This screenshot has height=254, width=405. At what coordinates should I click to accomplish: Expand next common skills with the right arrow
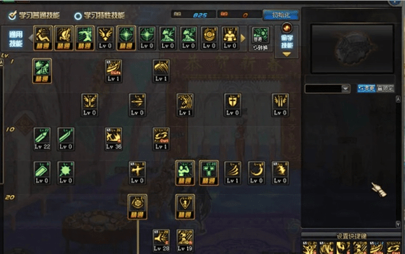click(x=243, y=38)
